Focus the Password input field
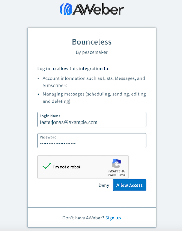The height and width of the screenshot is (231, 182). pyautogui.click(x=92, y=143)
